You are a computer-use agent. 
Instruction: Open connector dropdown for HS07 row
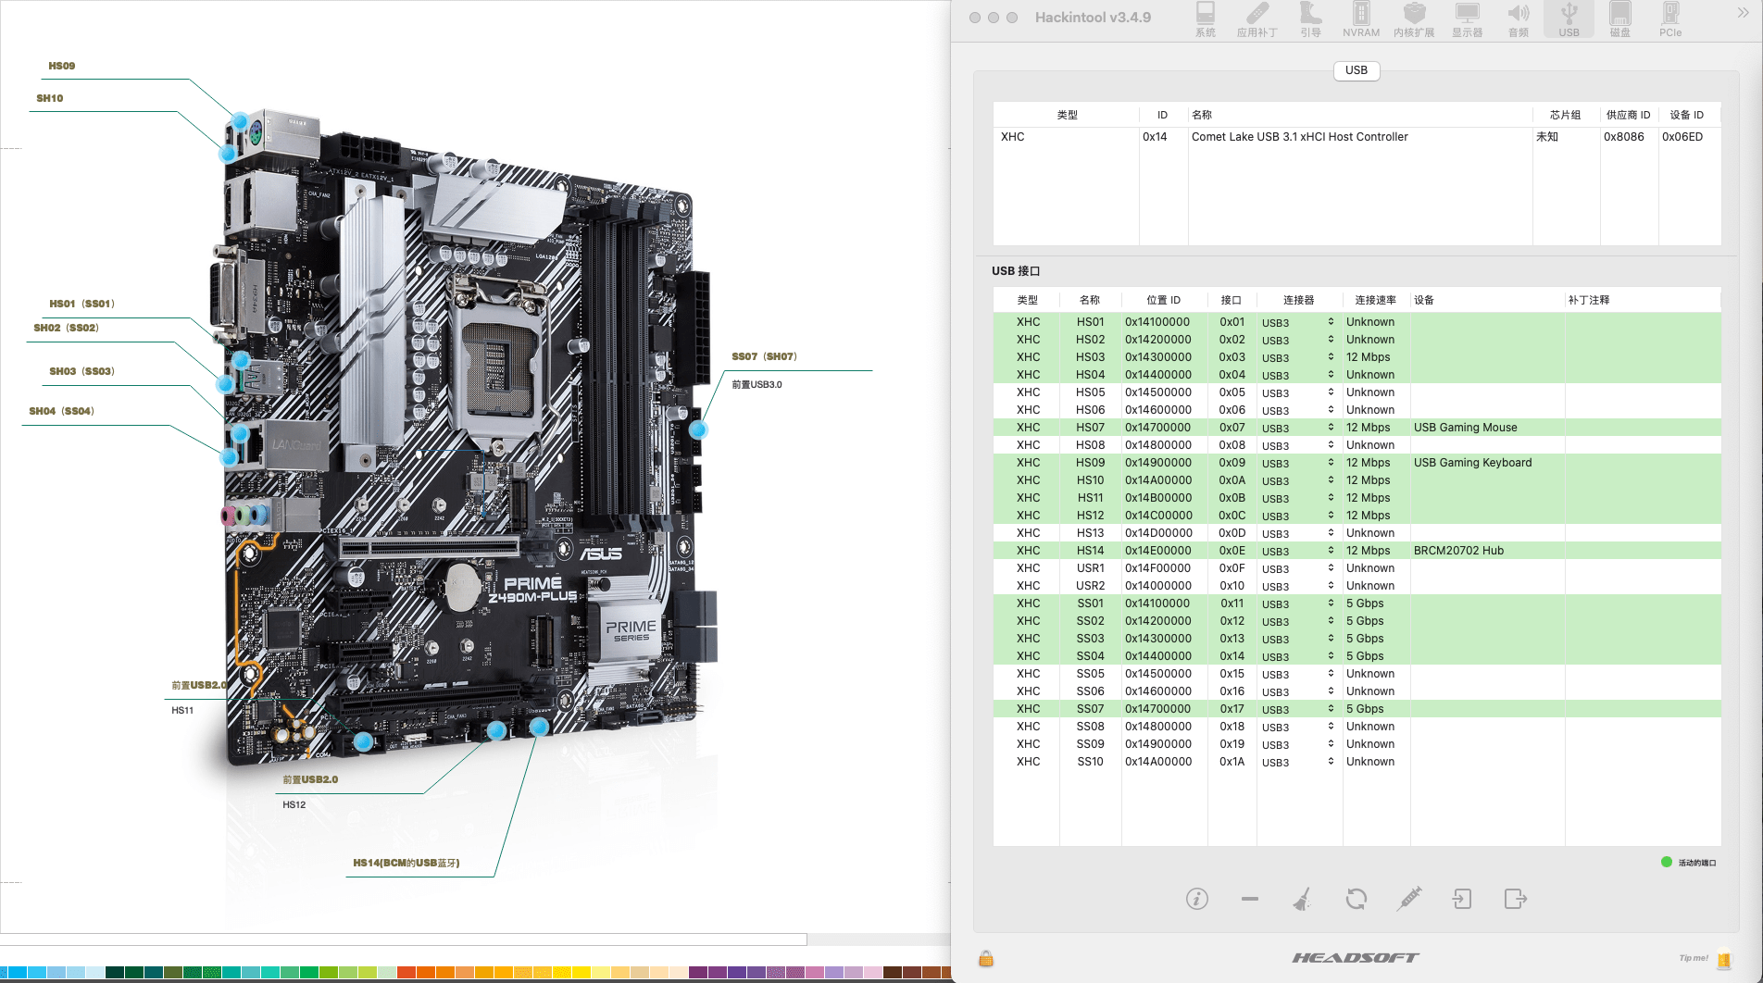[1298, 428]
